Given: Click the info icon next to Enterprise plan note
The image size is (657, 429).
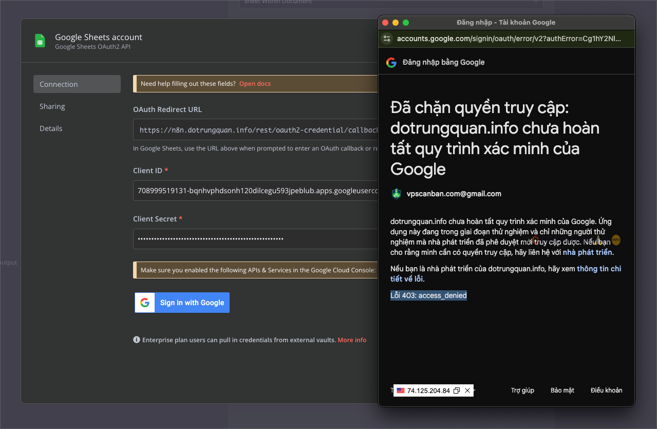Looking at the screenshot, I should pos(137,340).
